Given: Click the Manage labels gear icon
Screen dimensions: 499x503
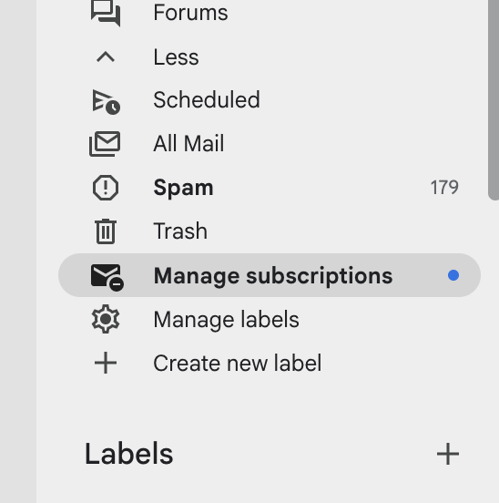Looking at the screenshot, I should (106, 319).
